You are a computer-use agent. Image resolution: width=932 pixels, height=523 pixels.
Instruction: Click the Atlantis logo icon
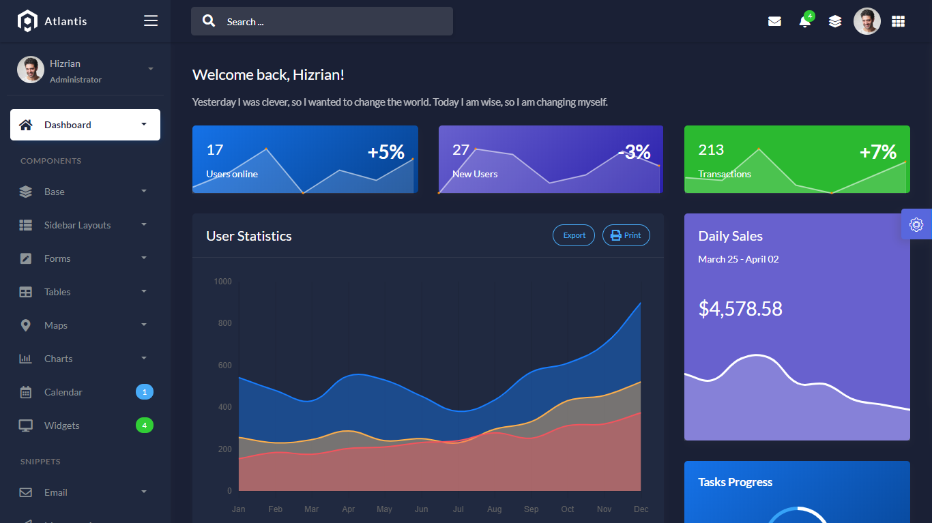coord(27,21)
